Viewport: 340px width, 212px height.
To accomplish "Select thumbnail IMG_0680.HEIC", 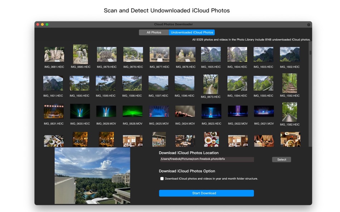I will tap(81, 54).
